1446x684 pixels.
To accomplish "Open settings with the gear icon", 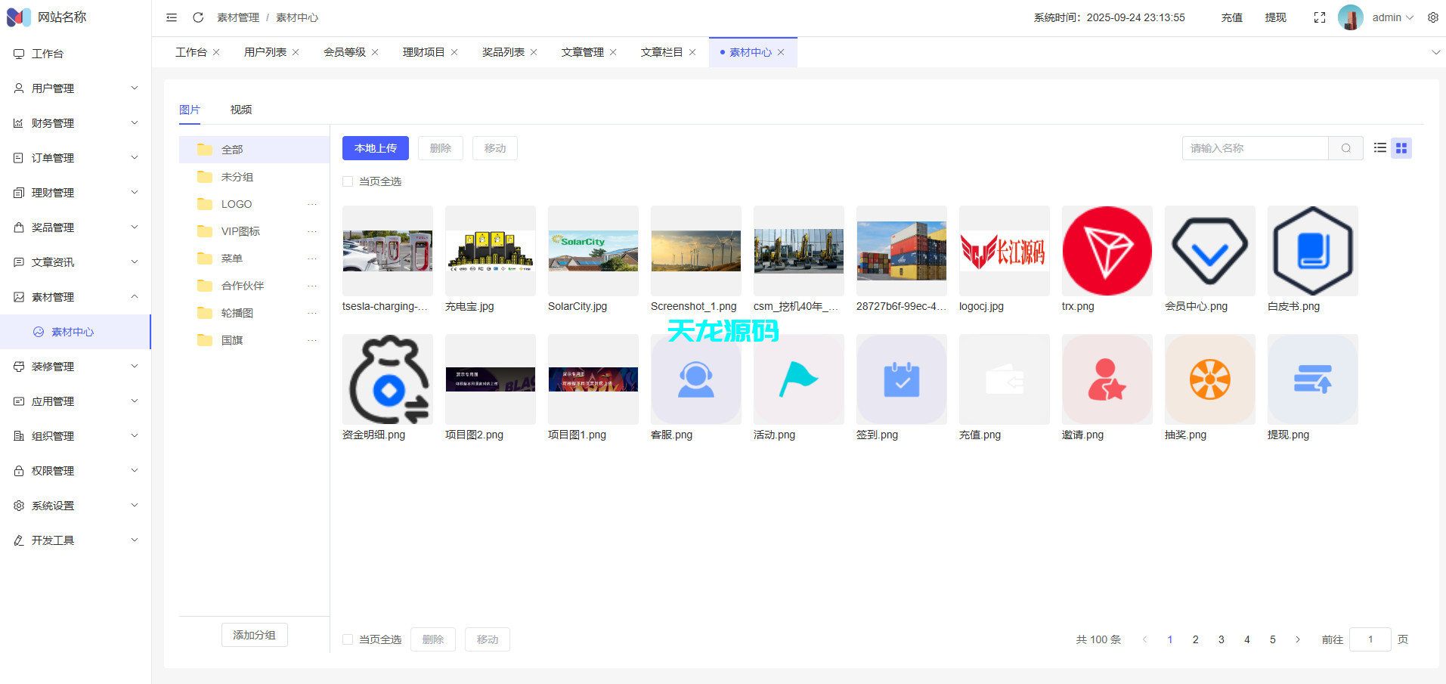I will (1433, 17).
